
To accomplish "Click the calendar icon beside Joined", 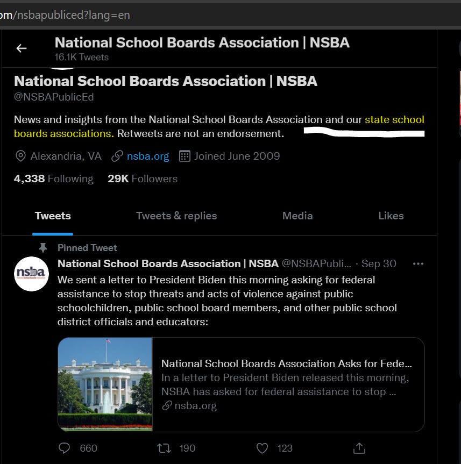I will pyautogui.click(x=185, y=156).
